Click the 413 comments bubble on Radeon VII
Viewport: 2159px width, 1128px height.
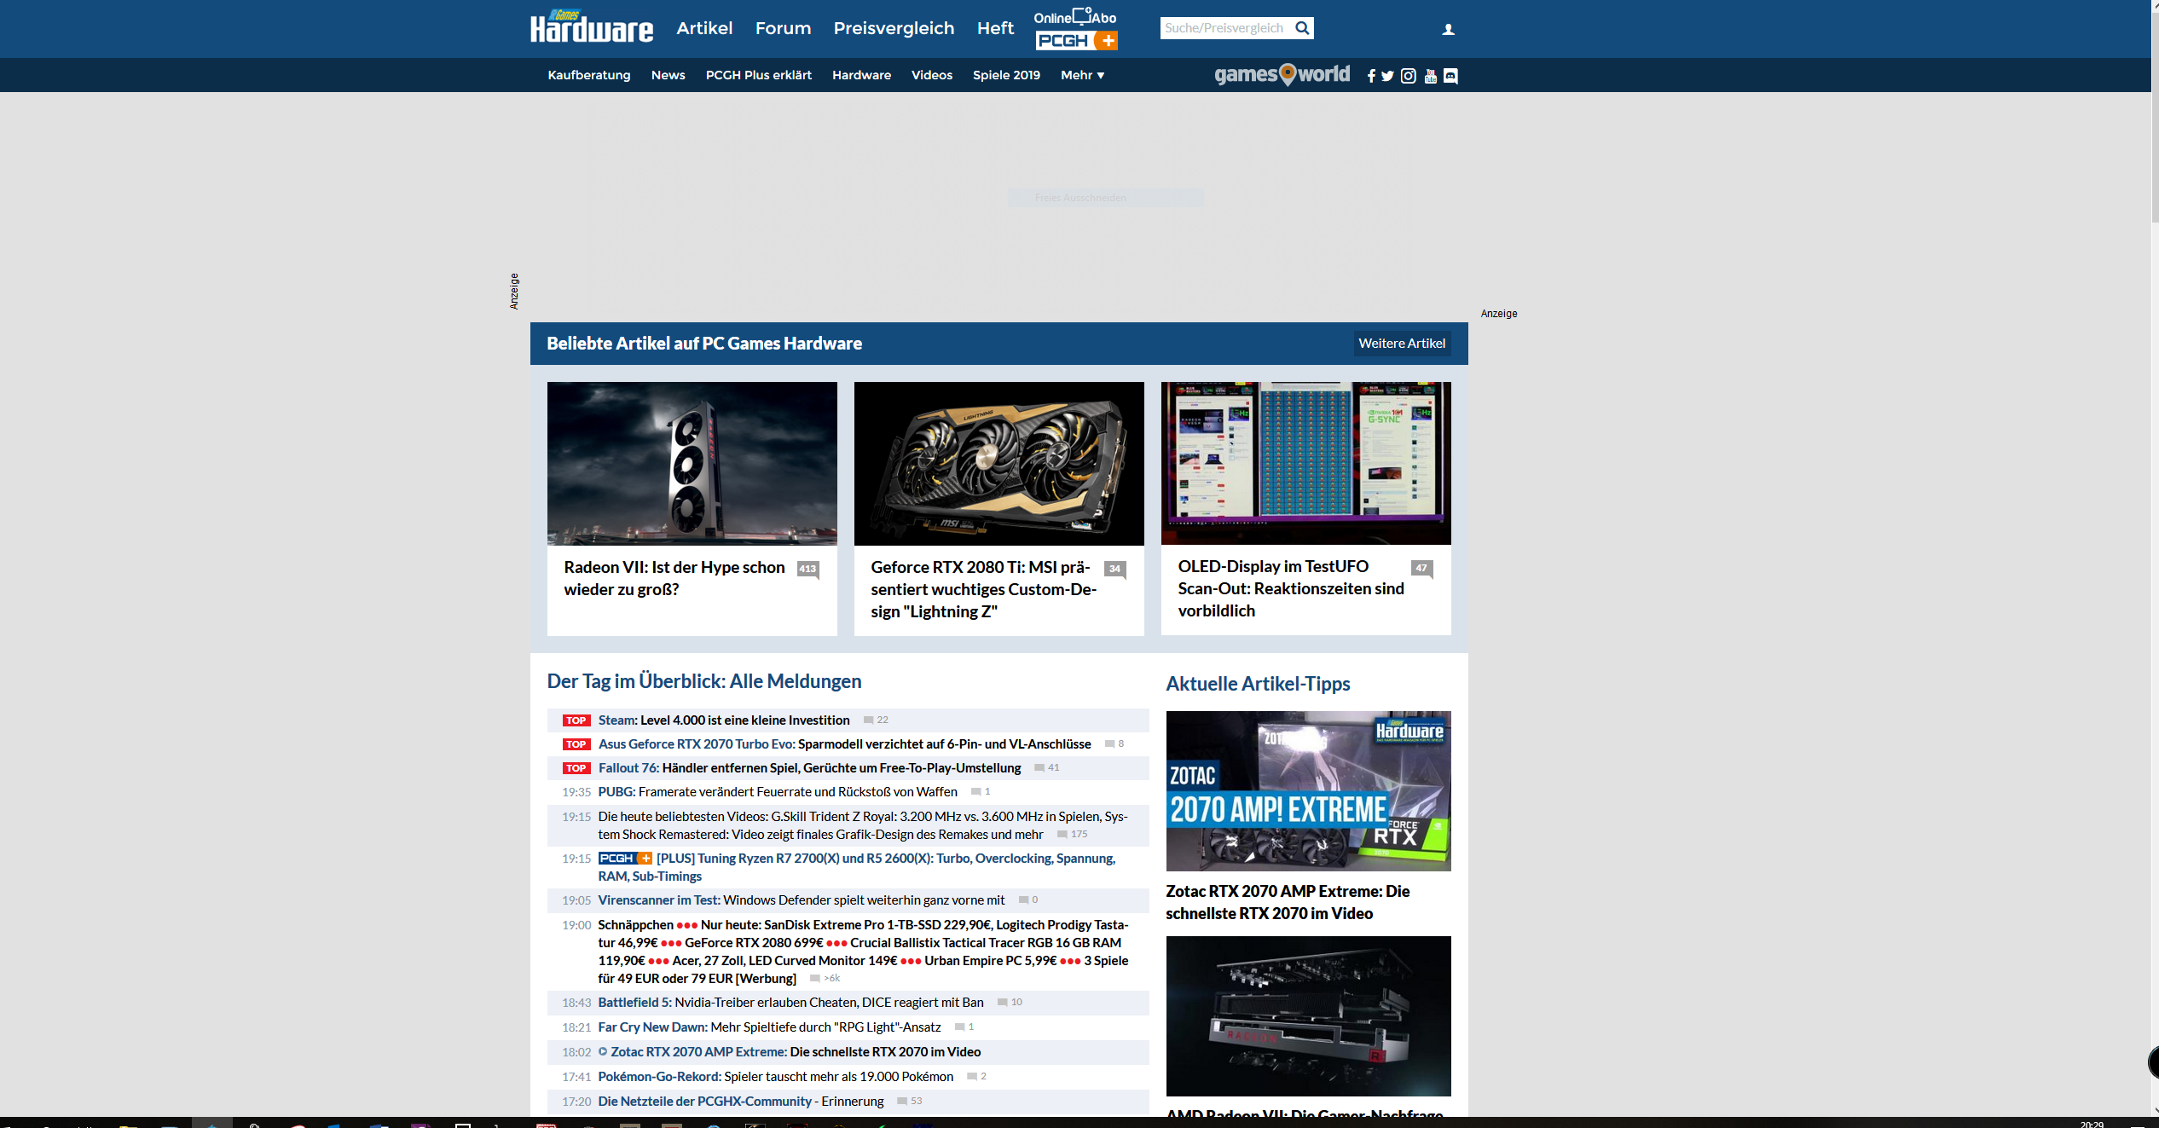click(x=807, y=570)
